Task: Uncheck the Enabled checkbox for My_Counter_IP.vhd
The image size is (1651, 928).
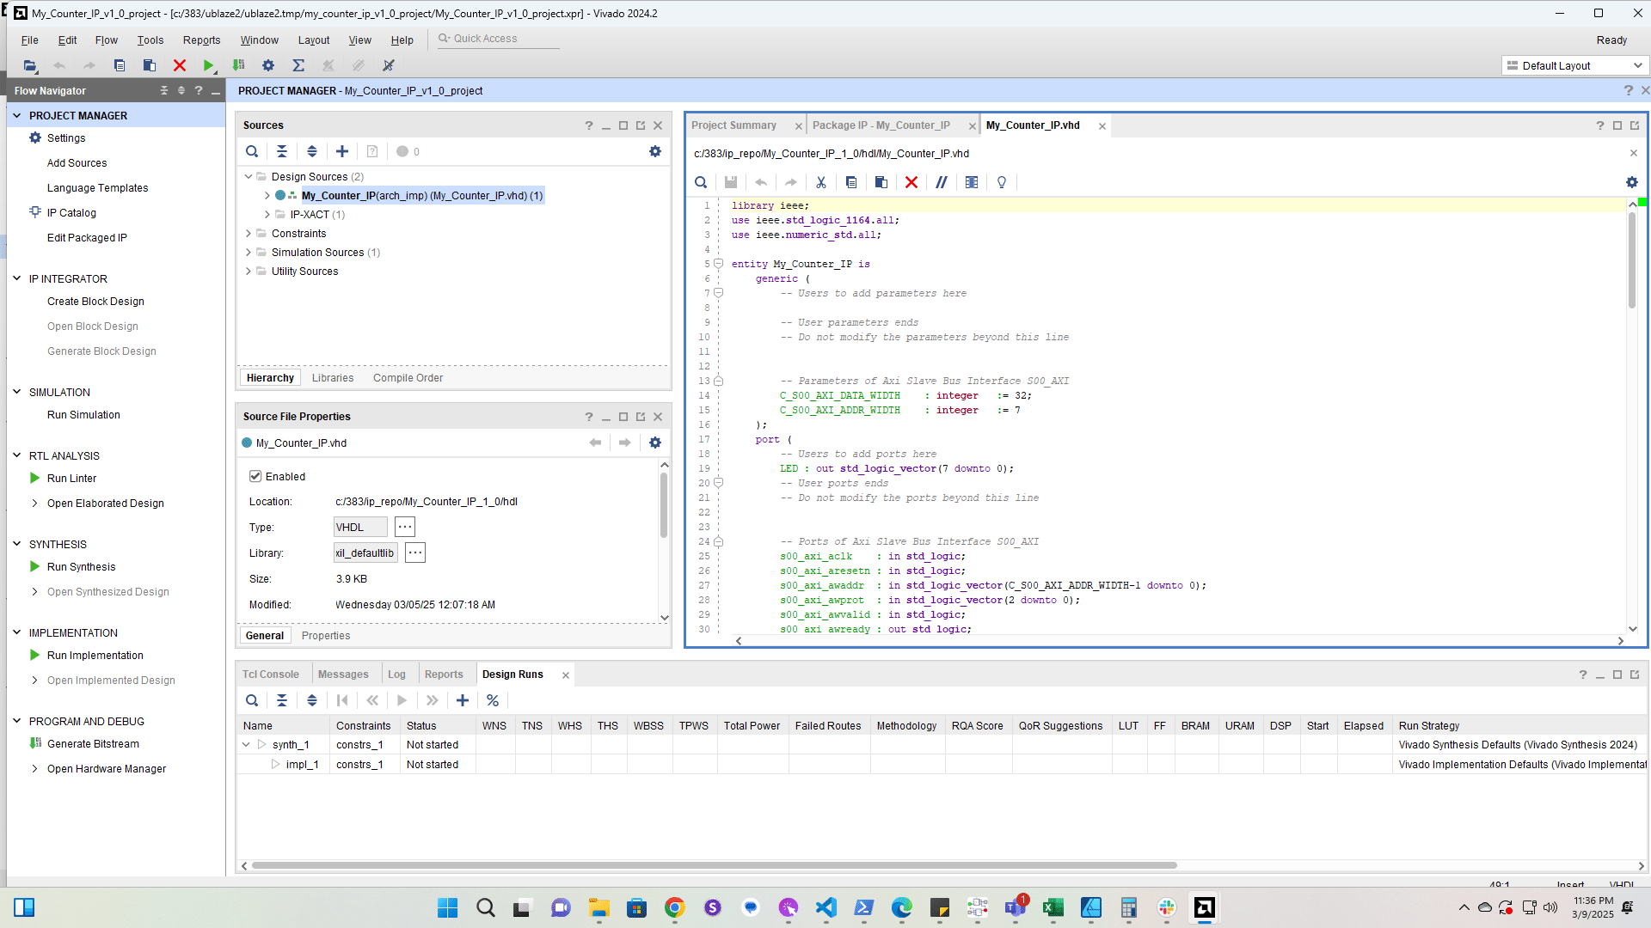Action: tap(255, 476)
